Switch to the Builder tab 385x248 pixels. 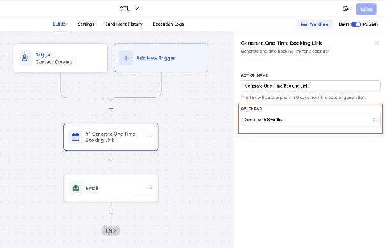(x=60, y=24)
